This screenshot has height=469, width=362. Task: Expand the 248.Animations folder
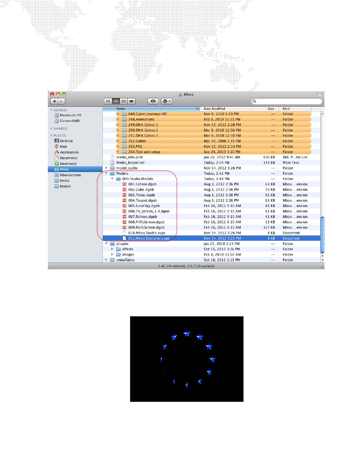click(x=118, y=119)
